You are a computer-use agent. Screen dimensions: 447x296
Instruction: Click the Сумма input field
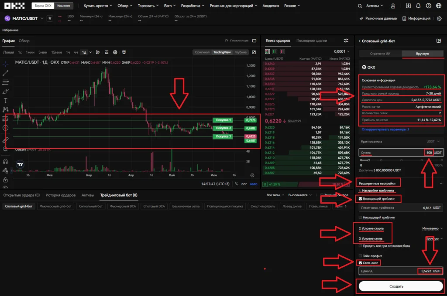401,153
